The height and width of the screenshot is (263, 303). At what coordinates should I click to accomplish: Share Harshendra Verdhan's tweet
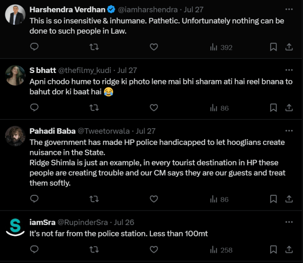pyautogui.click(x=289, y=47)
